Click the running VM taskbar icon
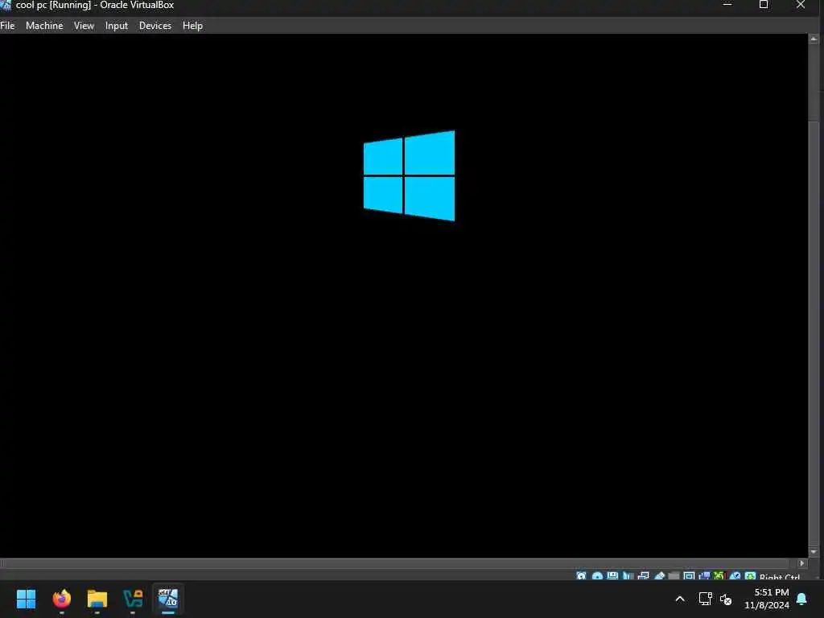Viewport: 824px width, 618px height. [168, 599]
